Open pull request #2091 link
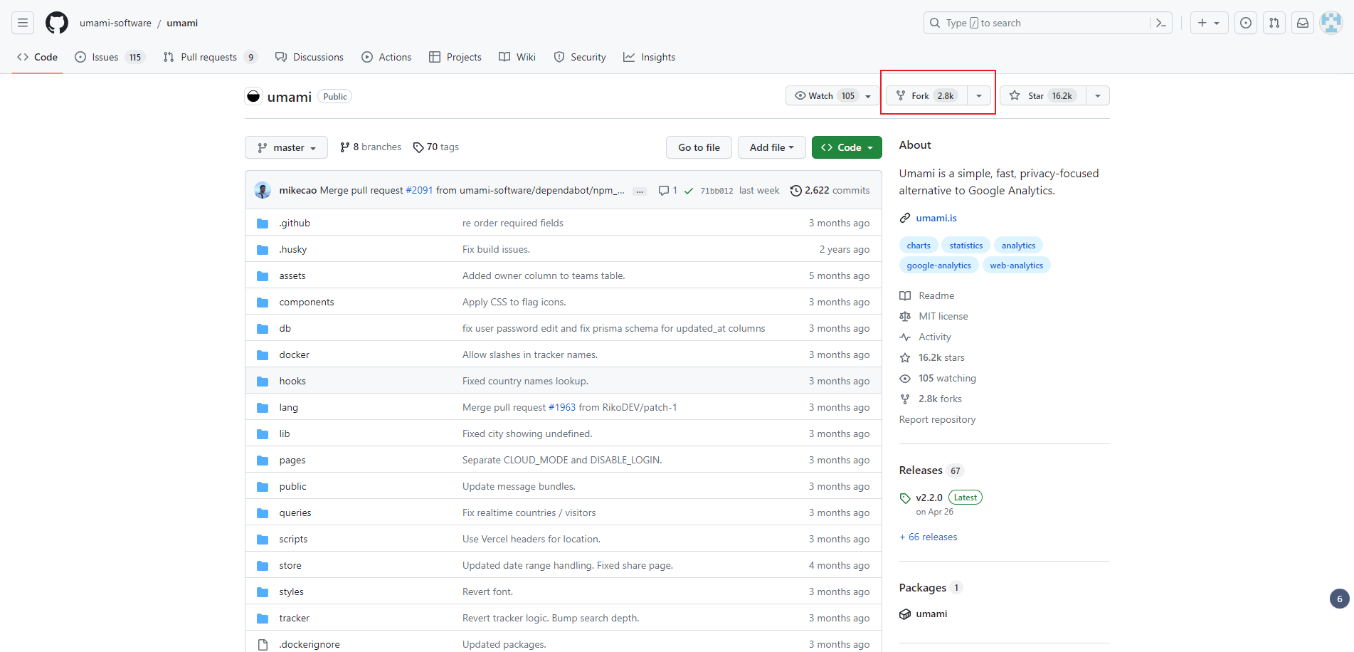The width and height of the screenshot is (1354, 652). [419, 190]
